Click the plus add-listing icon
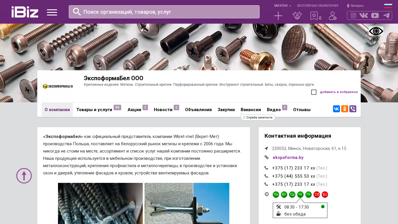Image resolution: width=398 pixels, height=224 pixels. (278, 16)
